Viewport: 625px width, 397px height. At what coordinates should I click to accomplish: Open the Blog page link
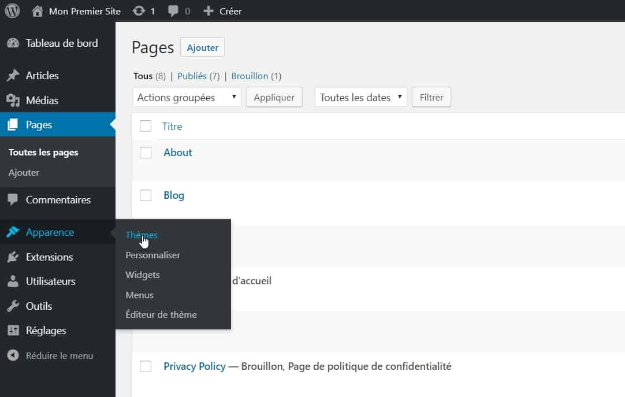tap(174, 195)
